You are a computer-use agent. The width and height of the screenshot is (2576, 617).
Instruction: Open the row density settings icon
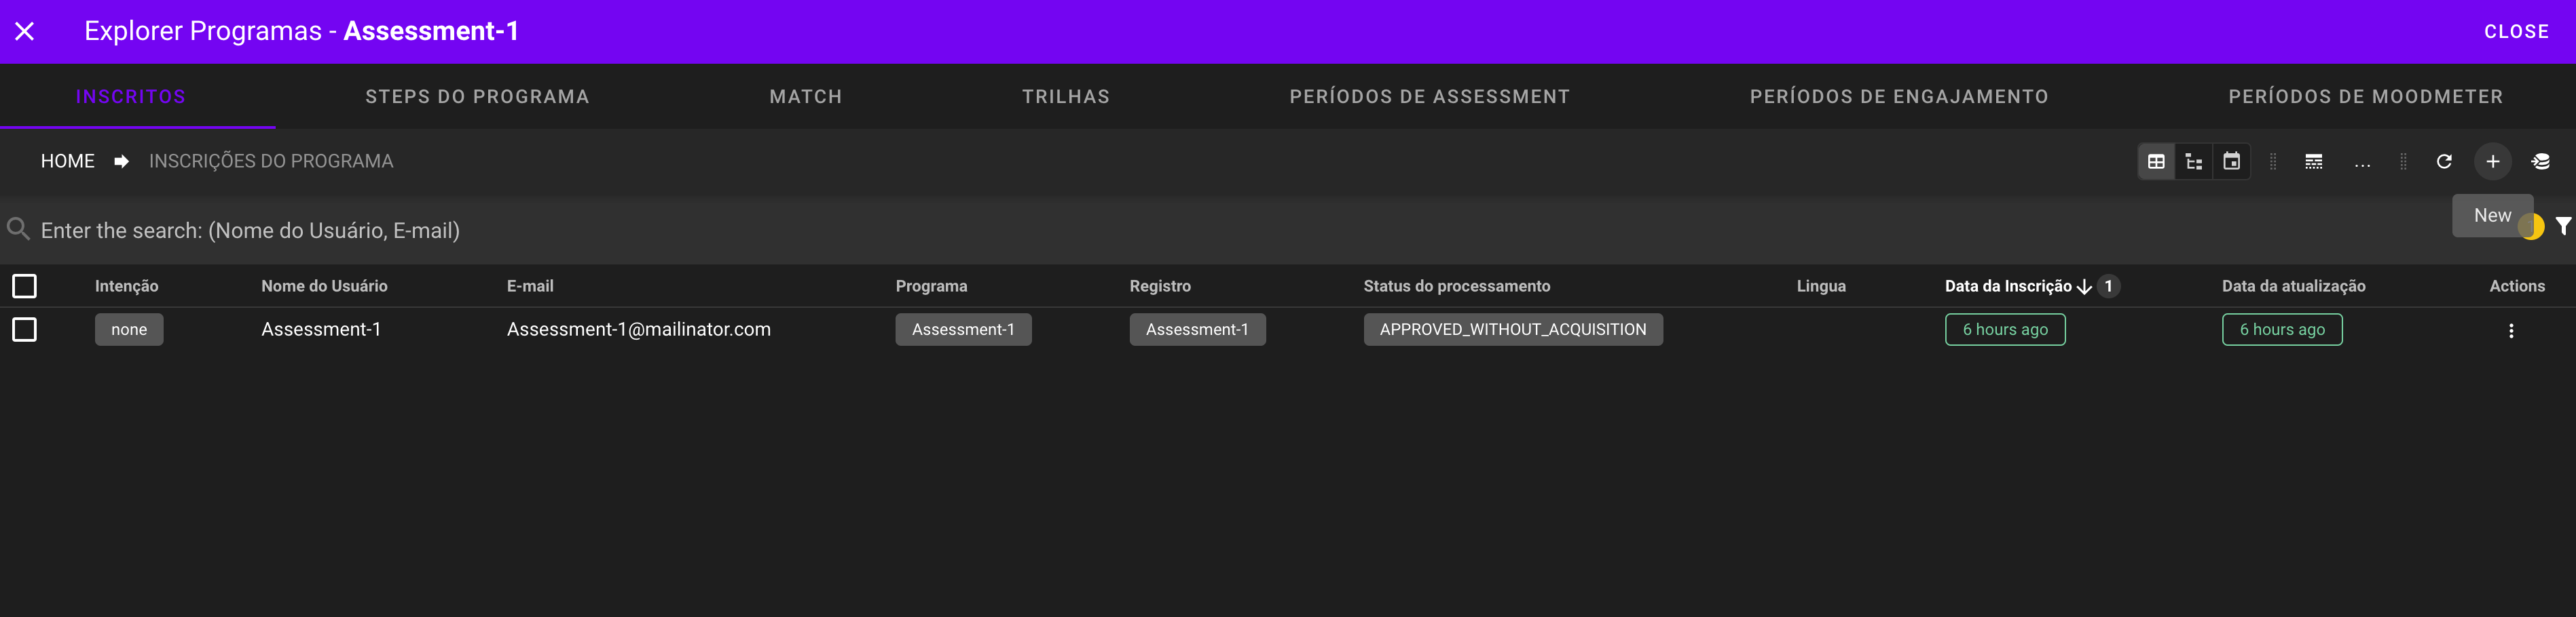coord(2313,162)
